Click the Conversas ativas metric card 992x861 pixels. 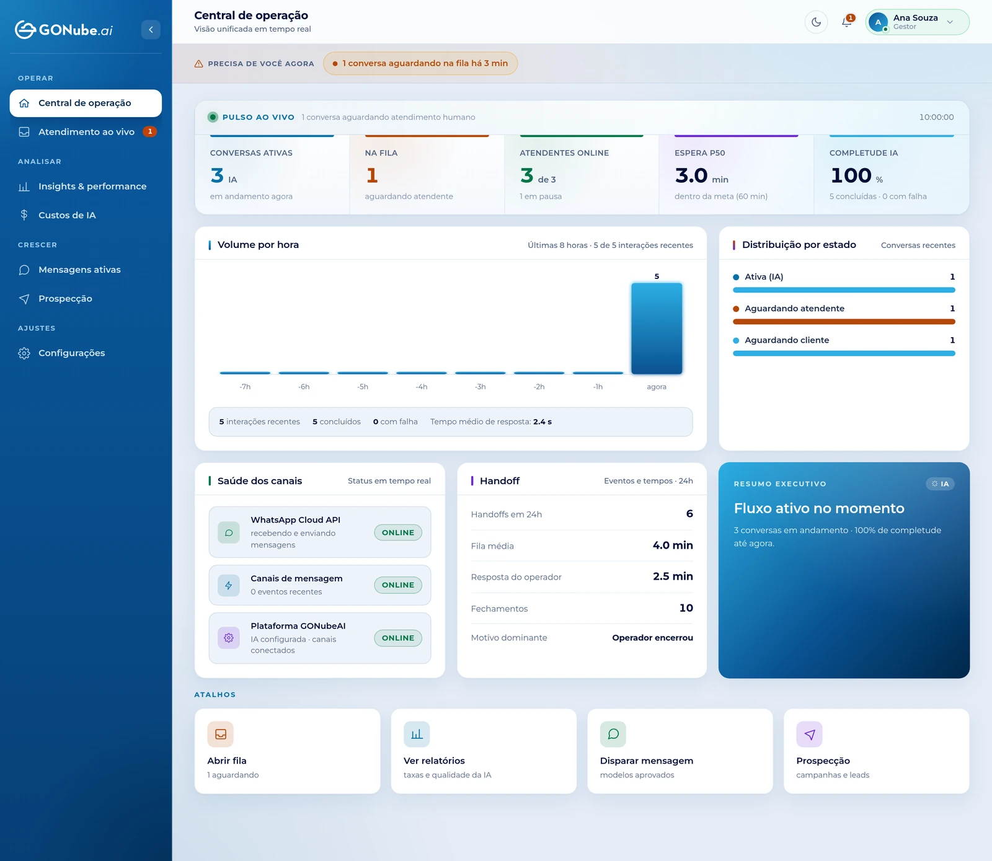pyautogui.click(x=272, y=175)
